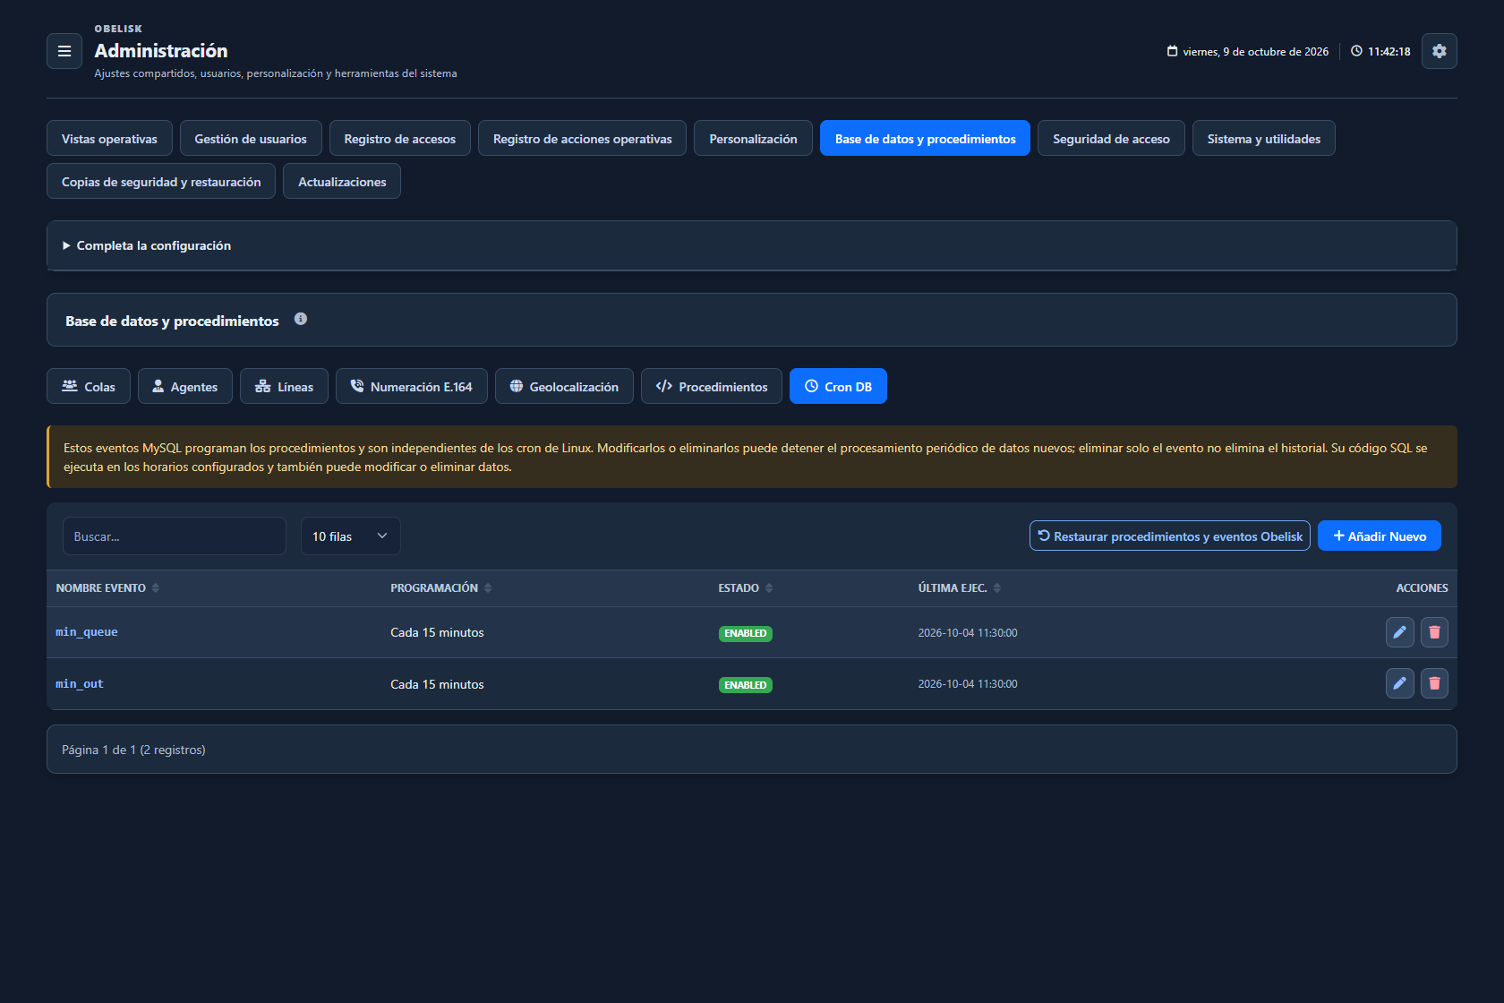Click the Administración page title
This screenshot has height=1003, width=1504.
(161, 51)
